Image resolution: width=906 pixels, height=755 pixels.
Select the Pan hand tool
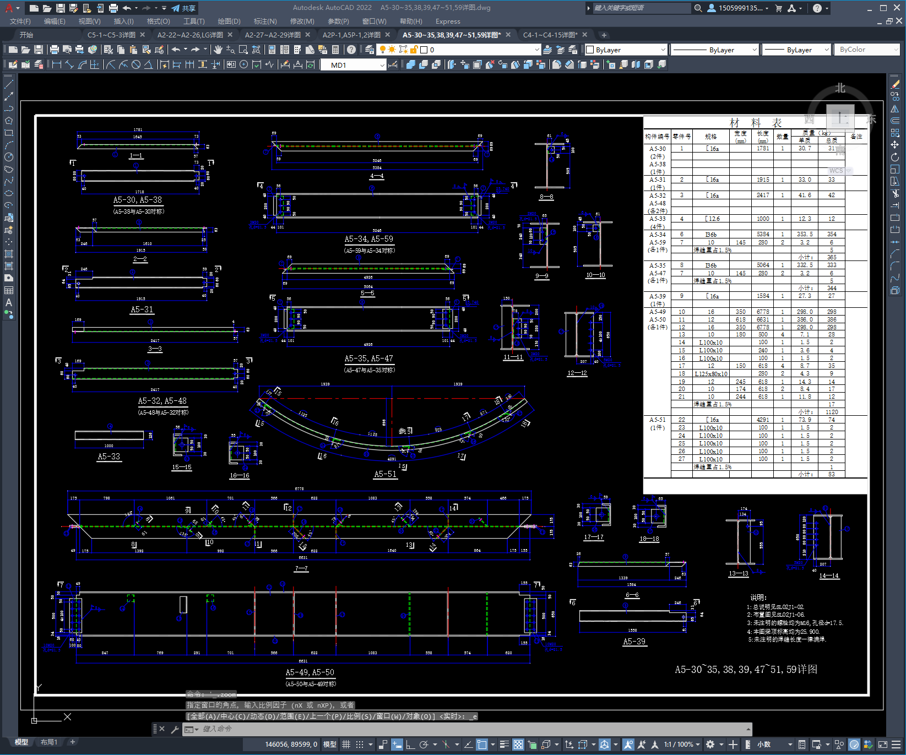pyautogui.click(x=218, y=50)
